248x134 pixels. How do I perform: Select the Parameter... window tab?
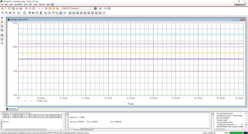point(12,109)
